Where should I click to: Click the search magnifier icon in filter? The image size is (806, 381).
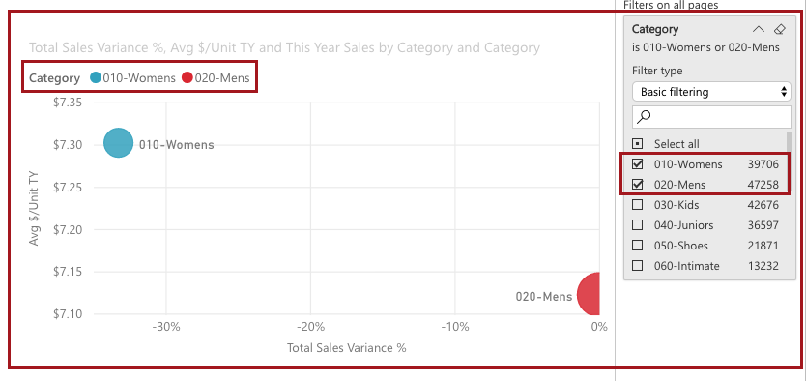[x=643, y=117]
